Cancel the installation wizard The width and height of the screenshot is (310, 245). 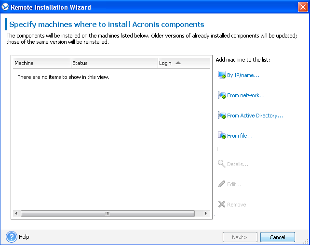click(x=278, y=237)
